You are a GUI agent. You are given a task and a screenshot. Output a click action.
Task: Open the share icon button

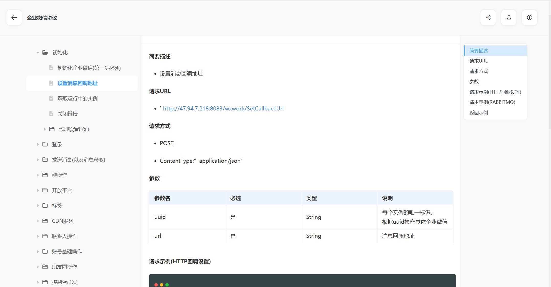[488, 18]
